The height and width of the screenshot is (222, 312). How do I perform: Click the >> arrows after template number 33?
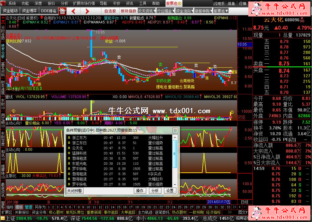point(234,207)
